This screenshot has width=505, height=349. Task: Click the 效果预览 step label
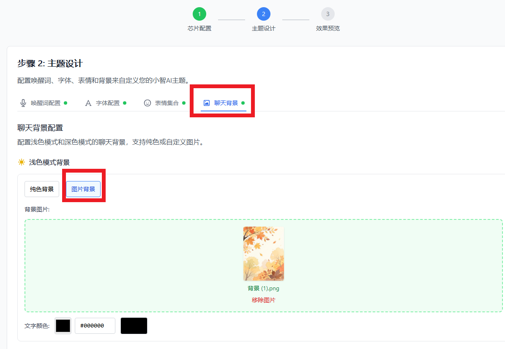(328, 29)
